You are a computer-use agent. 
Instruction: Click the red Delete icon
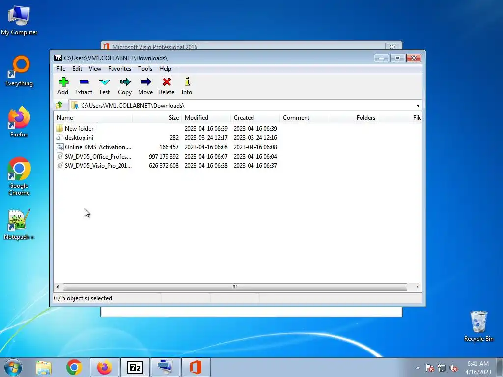click(x=167, y=82)
